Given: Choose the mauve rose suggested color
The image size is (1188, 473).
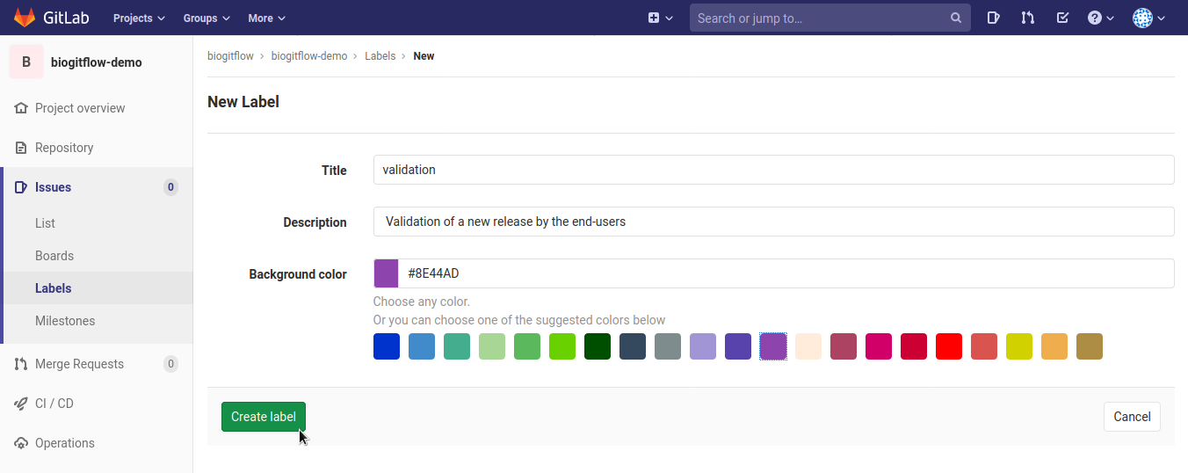Looking at the screenshot, I should (844, 346).
